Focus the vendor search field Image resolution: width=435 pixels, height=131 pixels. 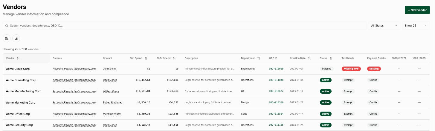tap(185, 26)
